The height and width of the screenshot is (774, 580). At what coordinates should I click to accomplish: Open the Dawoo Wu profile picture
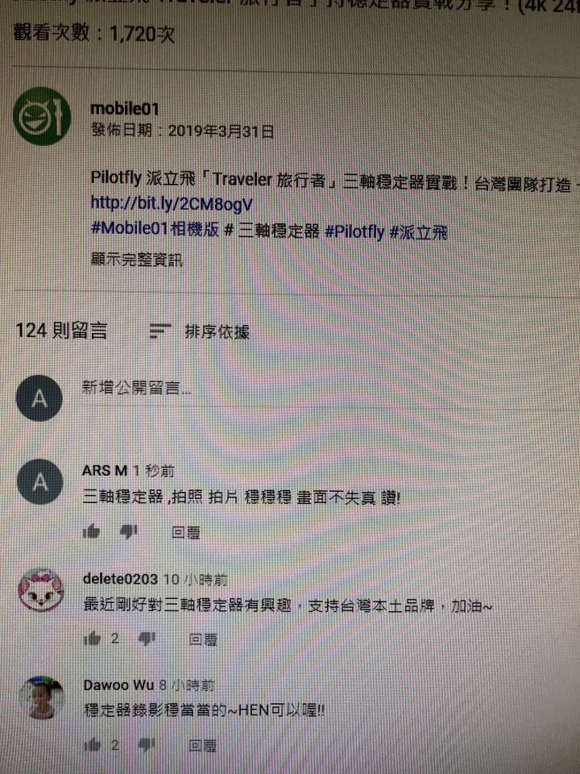(x=41, y=698)
